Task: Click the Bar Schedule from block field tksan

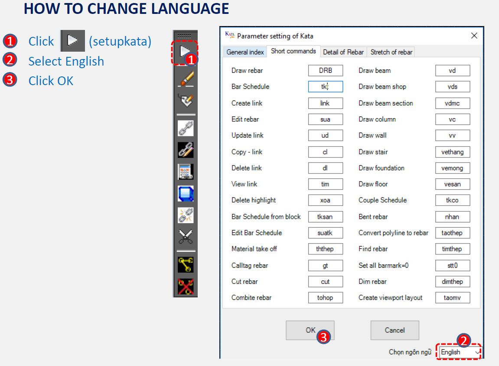Action: coord(325,217)
